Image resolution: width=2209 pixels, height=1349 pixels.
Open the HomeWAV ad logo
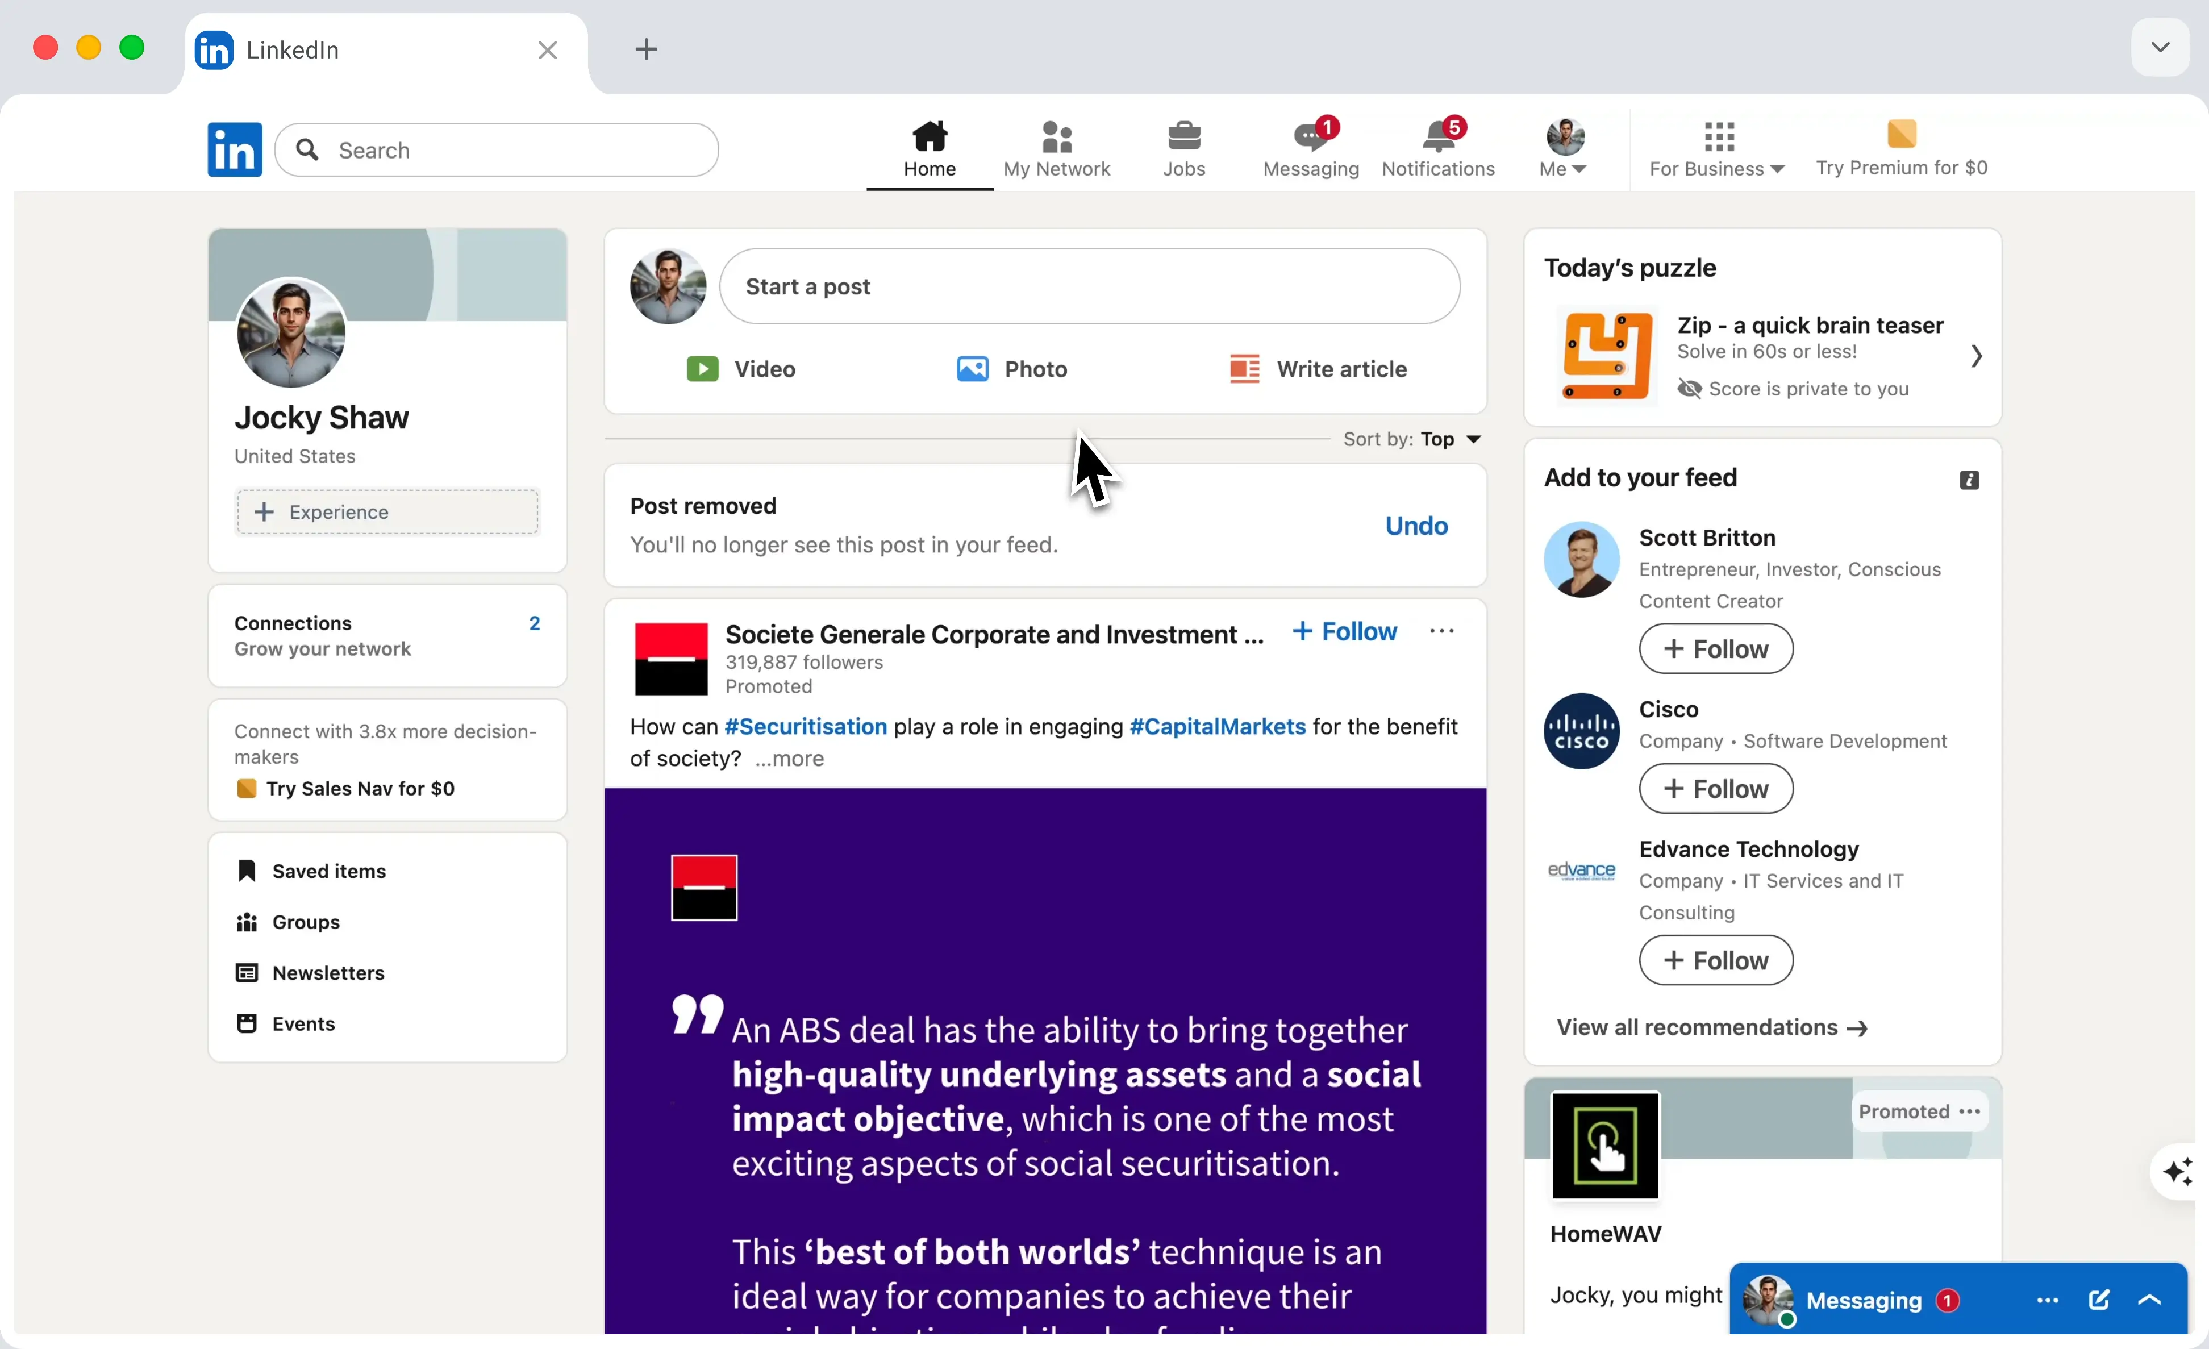(x=1604, y=1147)
